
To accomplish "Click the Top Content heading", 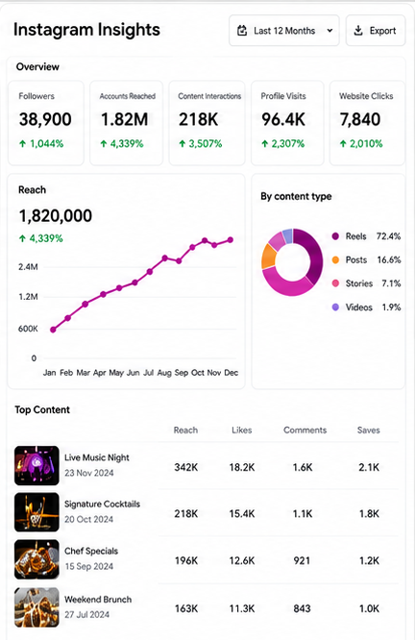I will tap(42, 409).
